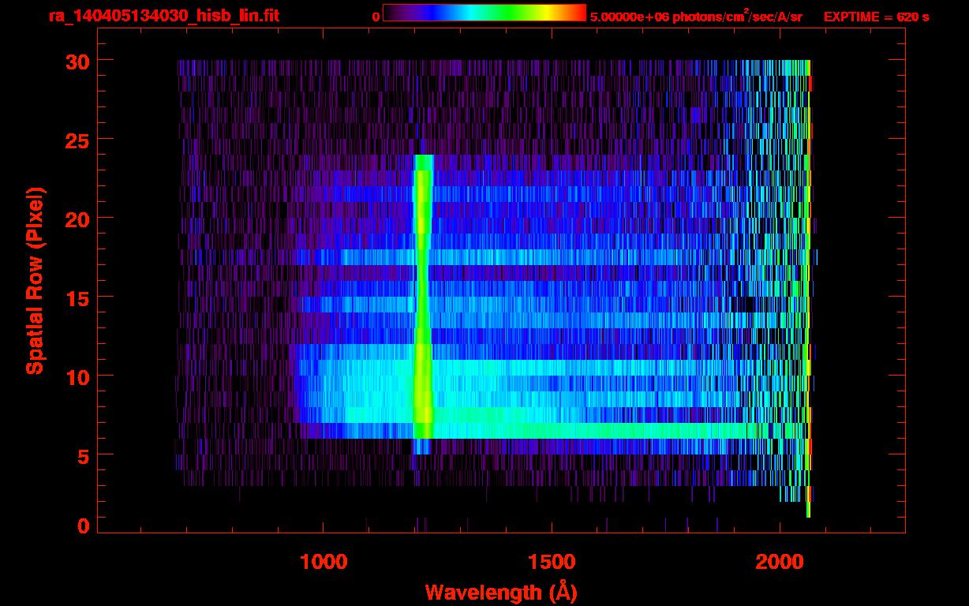Image resolution: width=969 pixels, height=606 pixels.
Task: Click the spatial row tick label 30
Action: [x=77, y=61]
